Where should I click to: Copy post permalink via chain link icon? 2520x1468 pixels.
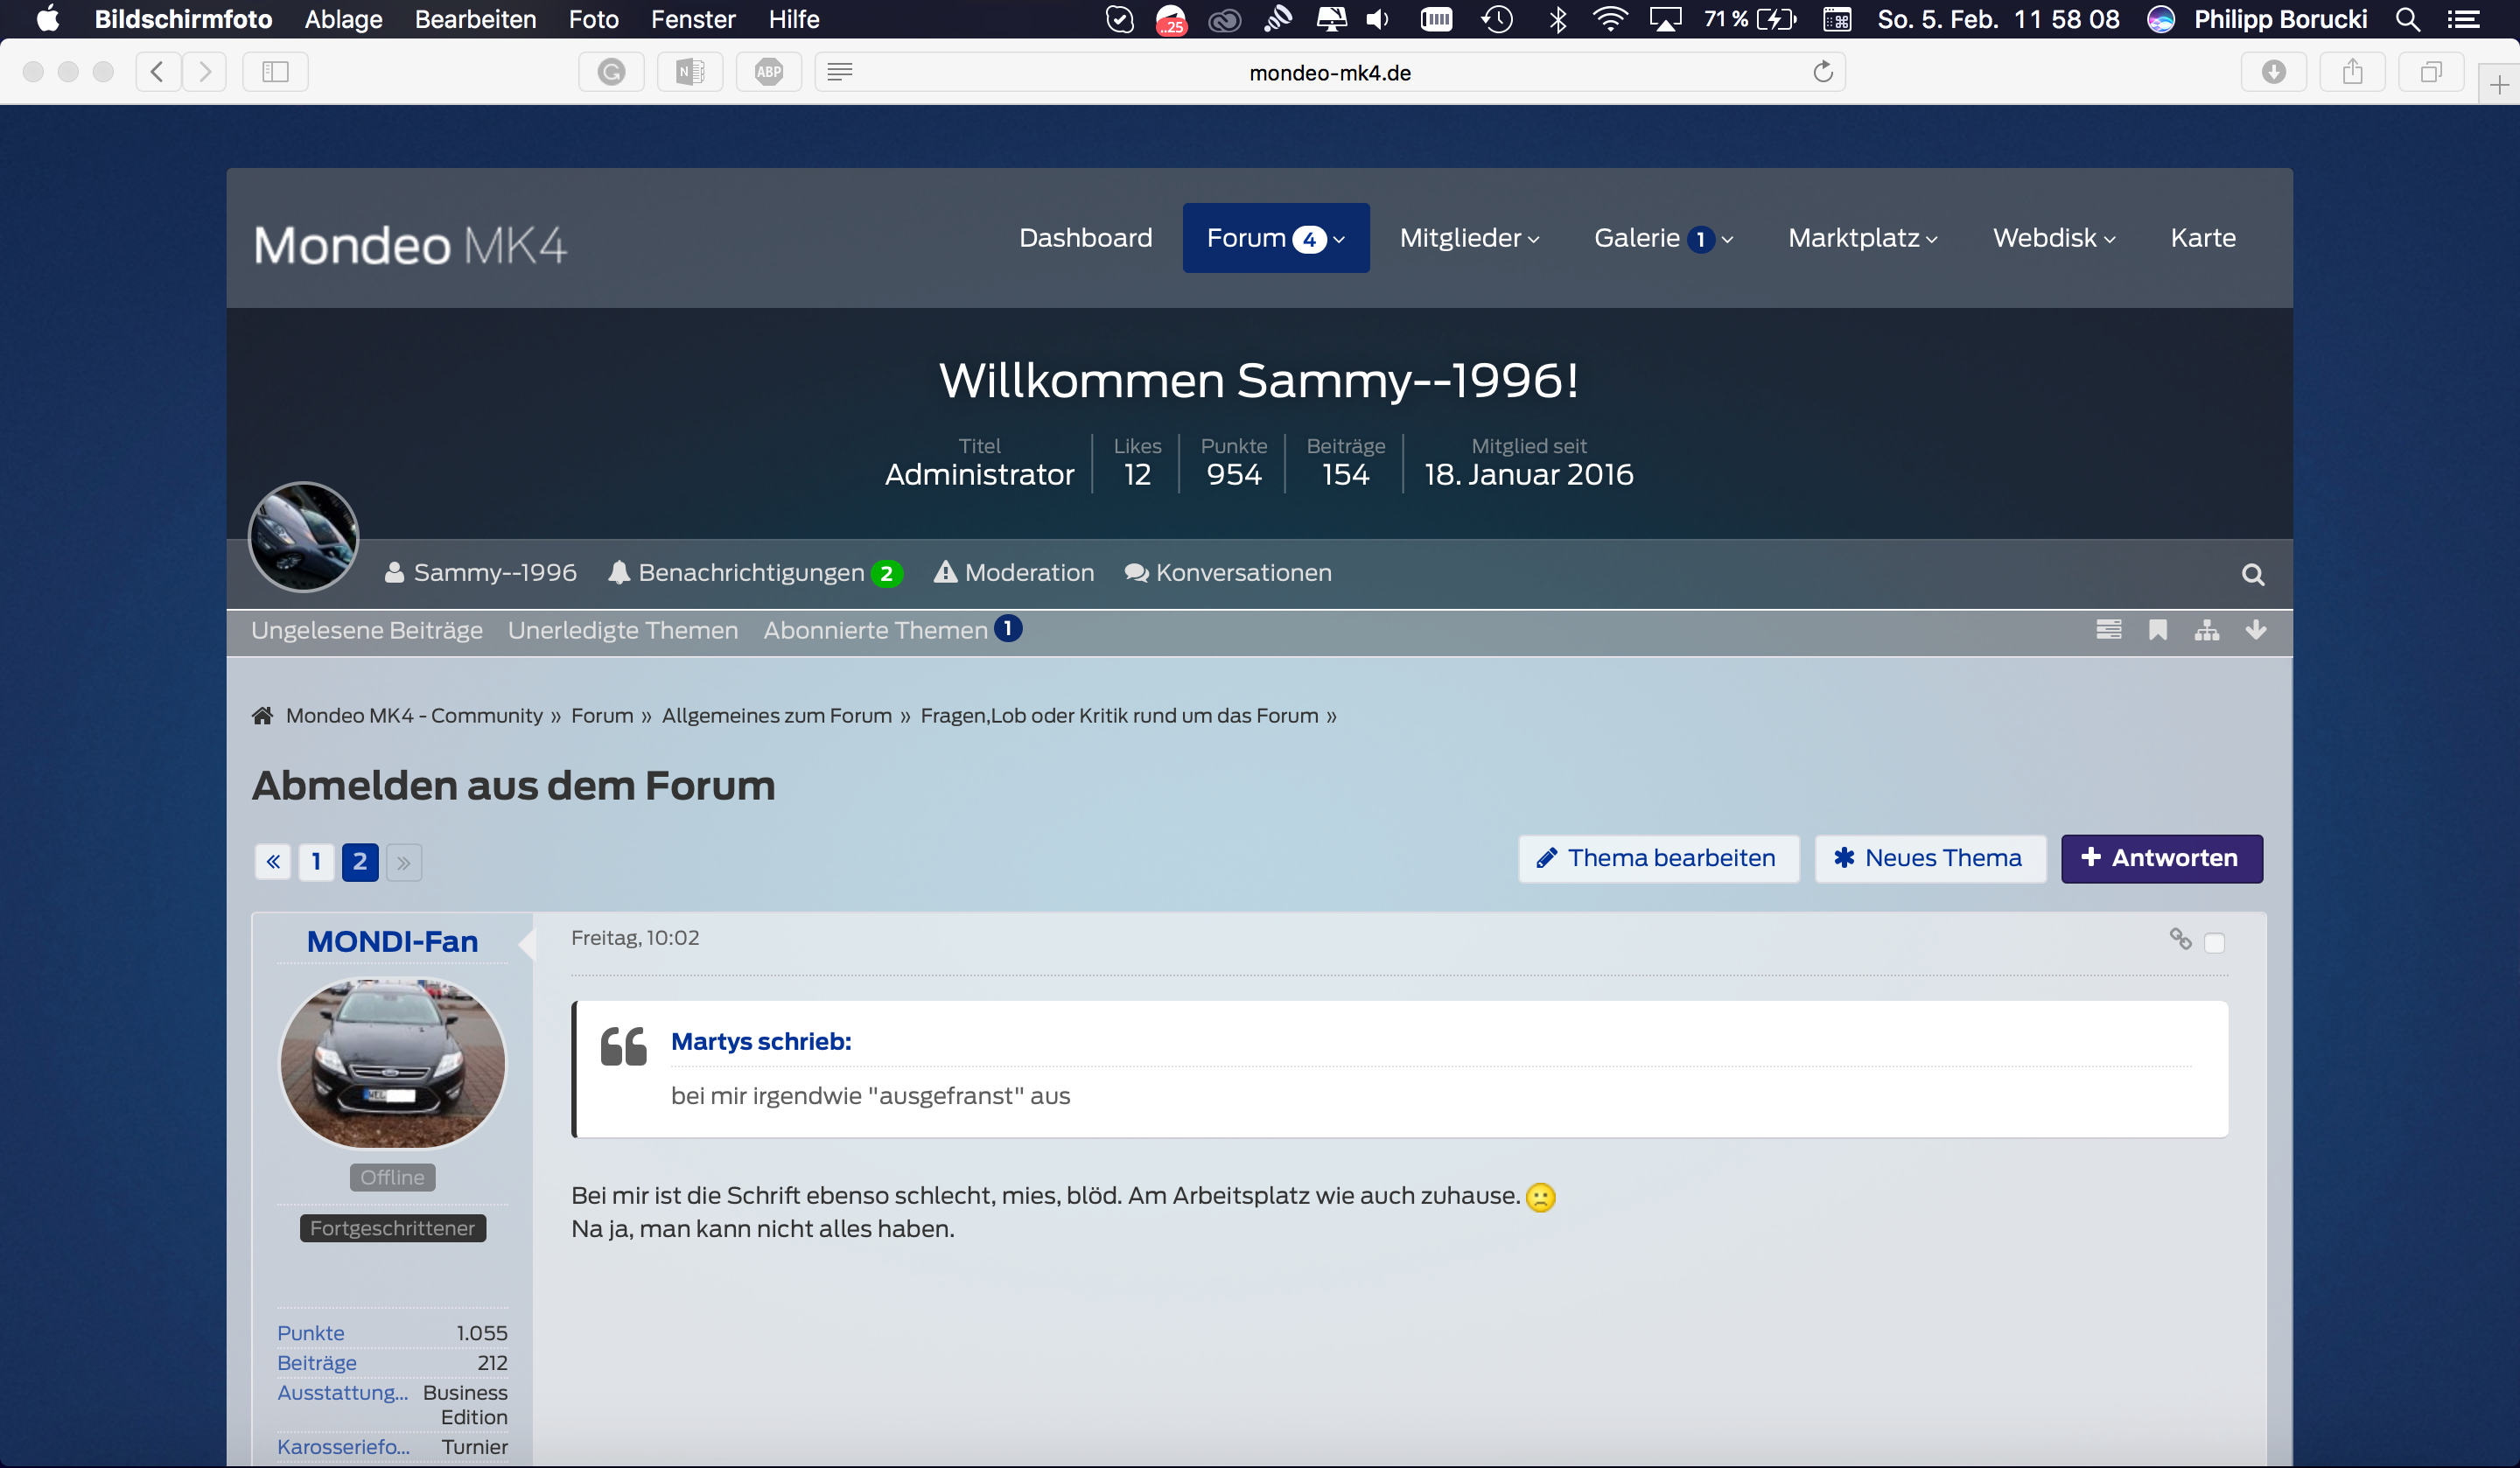2180,939
